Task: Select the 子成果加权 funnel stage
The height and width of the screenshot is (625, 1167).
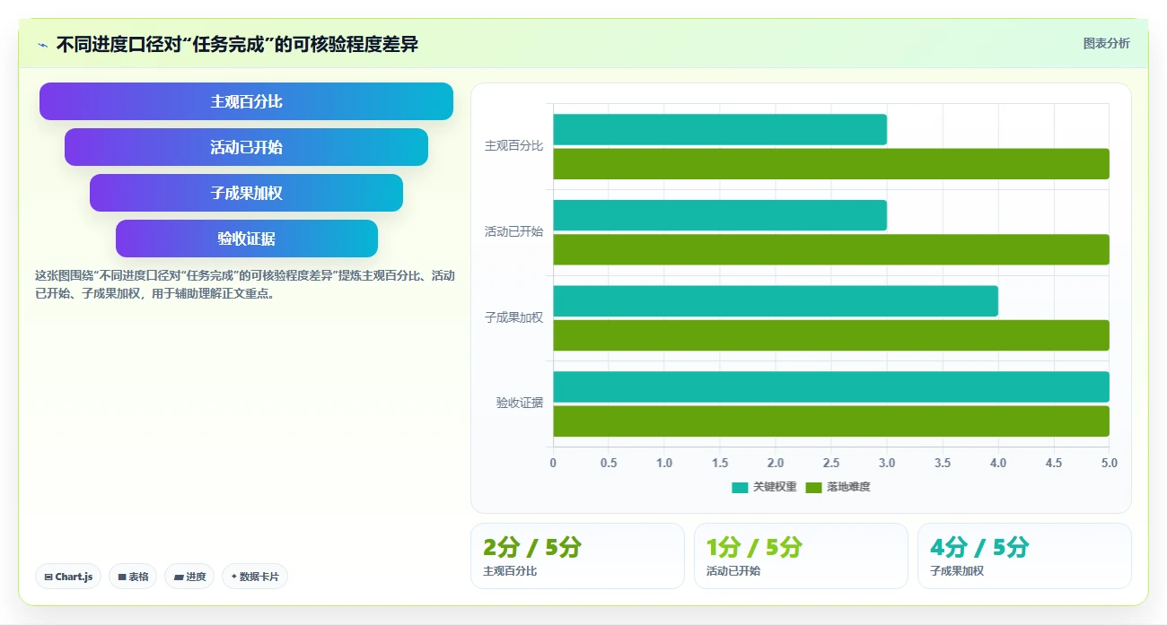Action: 246,193
